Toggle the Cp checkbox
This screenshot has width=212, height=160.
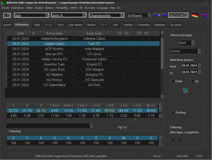coord(192,81)
